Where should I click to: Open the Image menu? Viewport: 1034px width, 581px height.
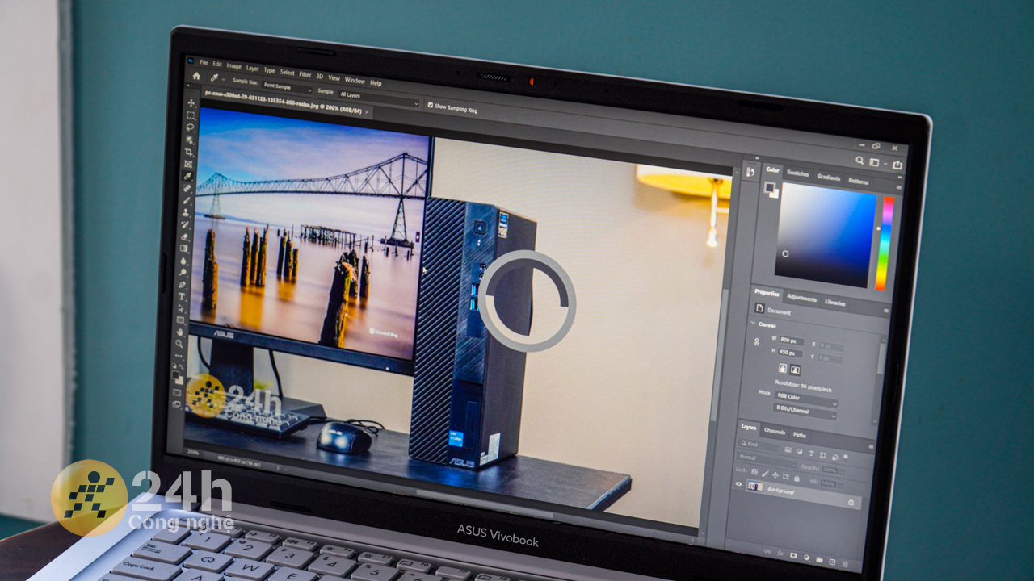[234, 66]
